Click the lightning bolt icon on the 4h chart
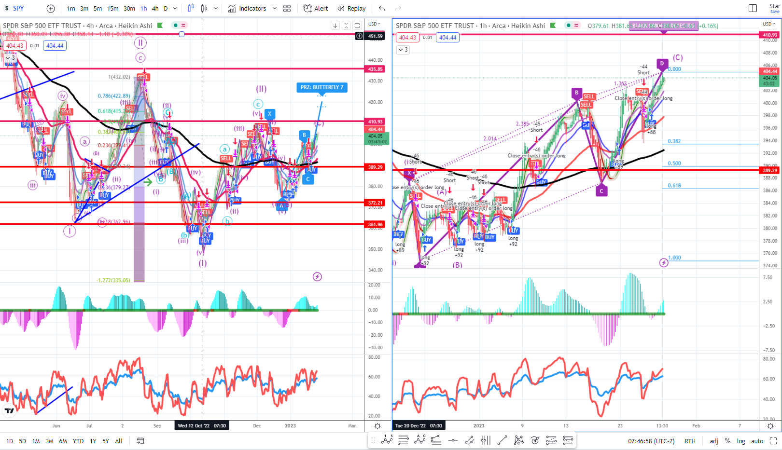Viewport: 782px width, 450px height. tap(317, 277)
